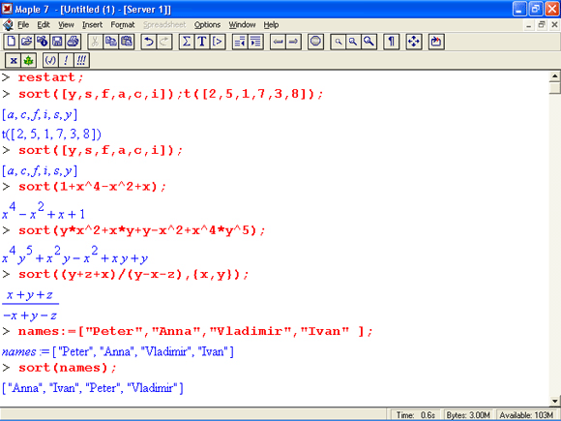This screenshot has width=561, height=421.
Task: Click the Stop computation icon
Action: coord(315,42)
